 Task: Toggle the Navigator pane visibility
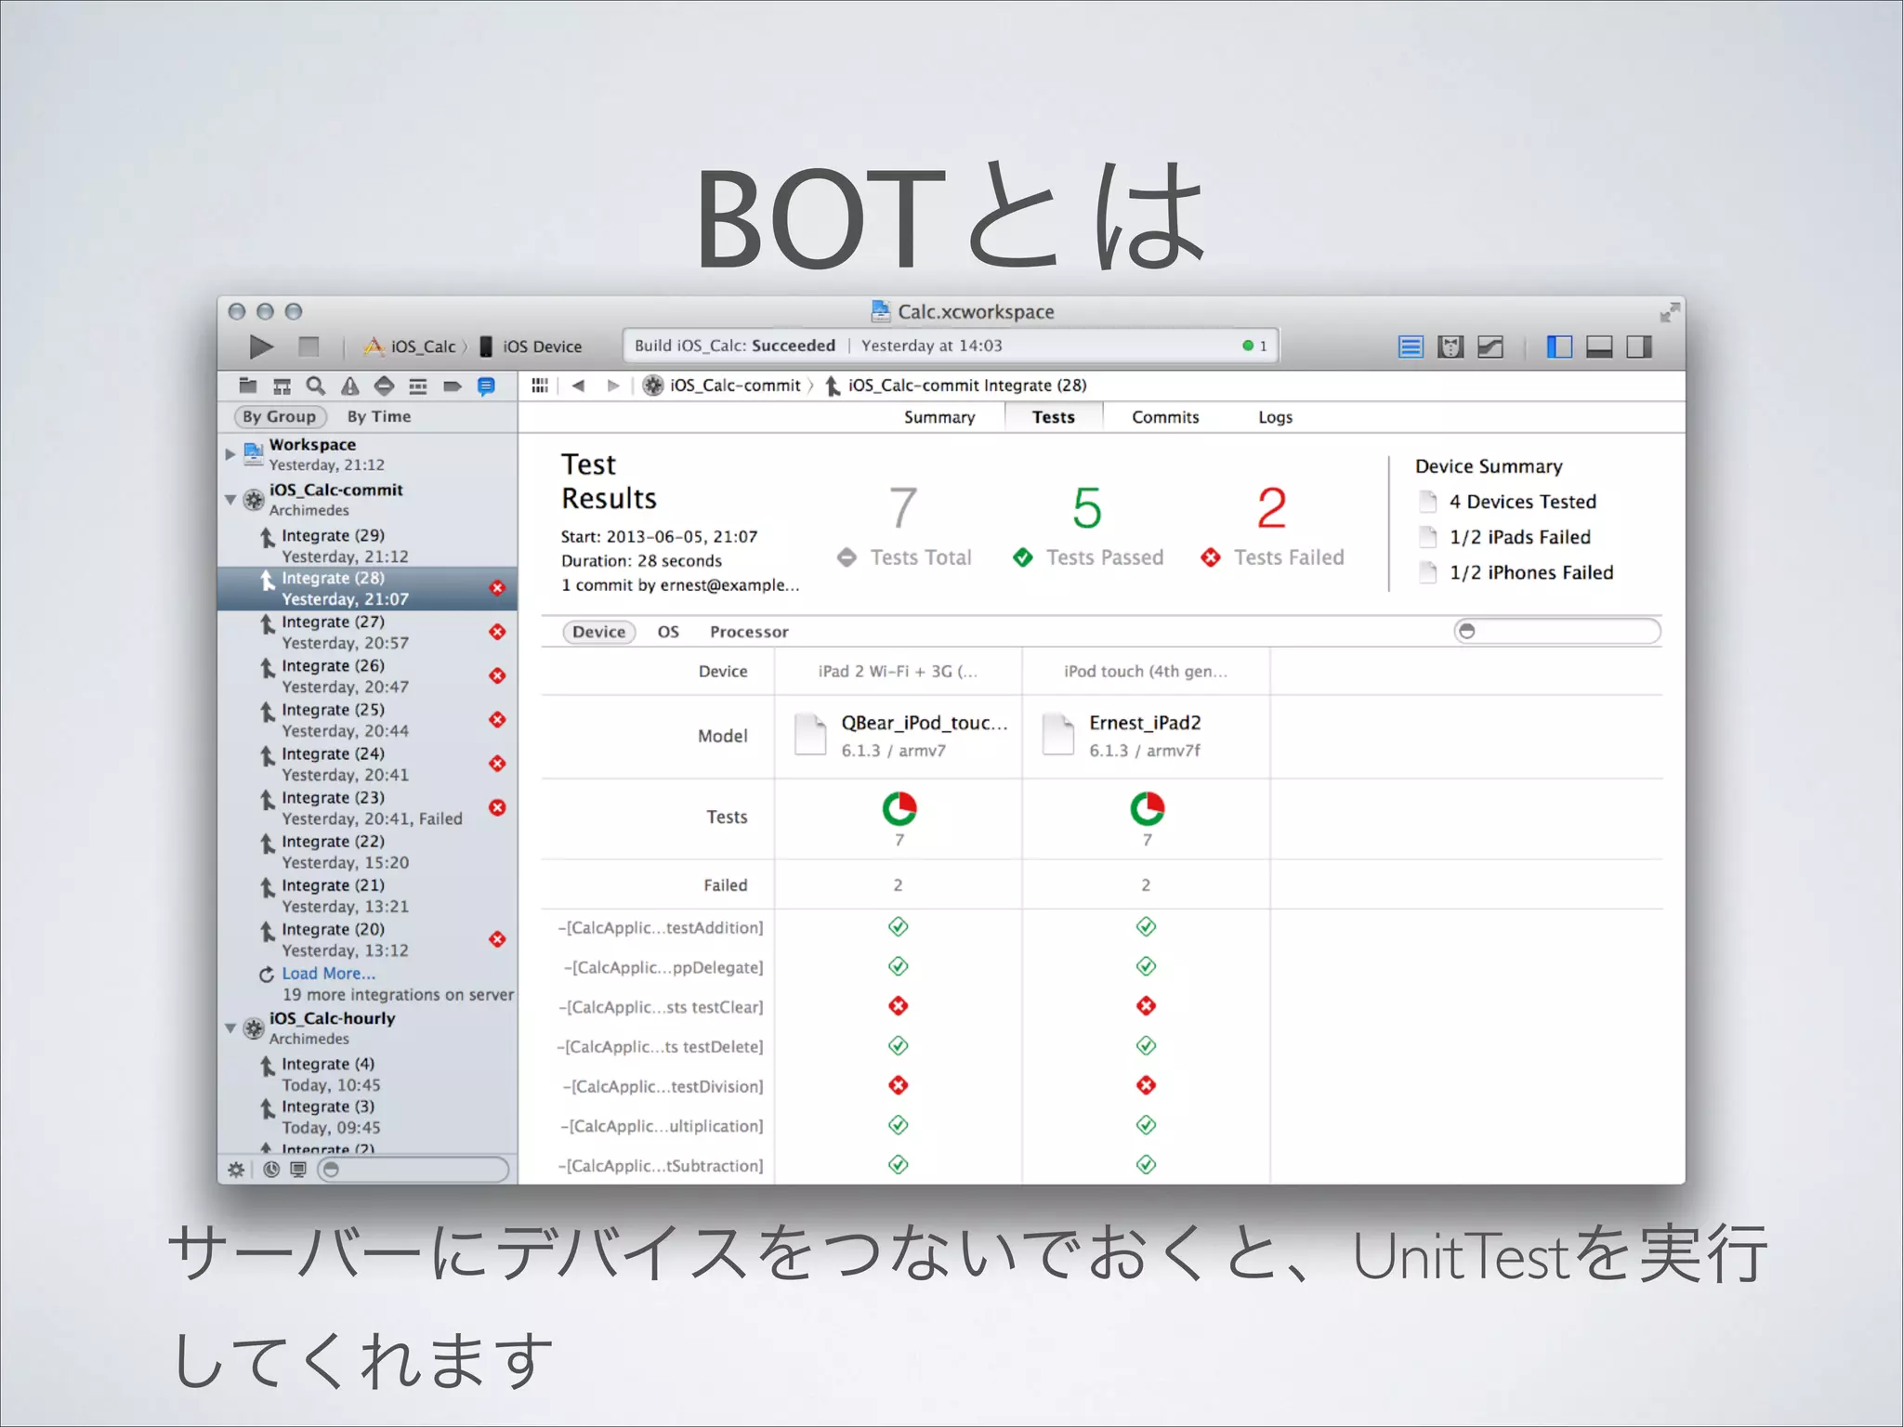[1559, 347]
